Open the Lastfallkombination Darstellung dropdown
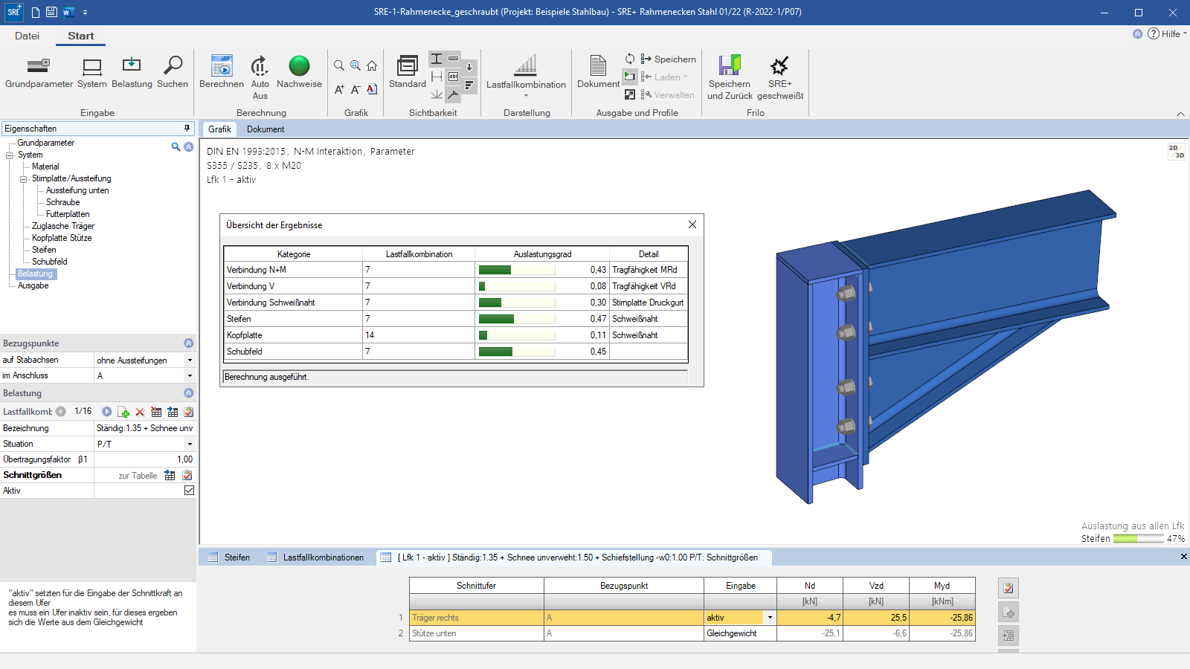Screen dimensions: 1190x669 click(x=526, y=77)
